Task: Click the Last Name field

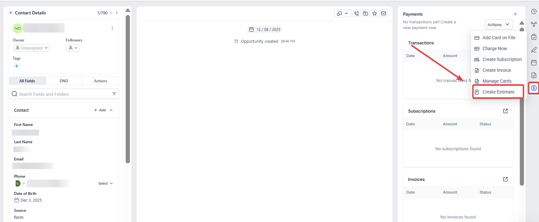Action: (x=22, y=149)
